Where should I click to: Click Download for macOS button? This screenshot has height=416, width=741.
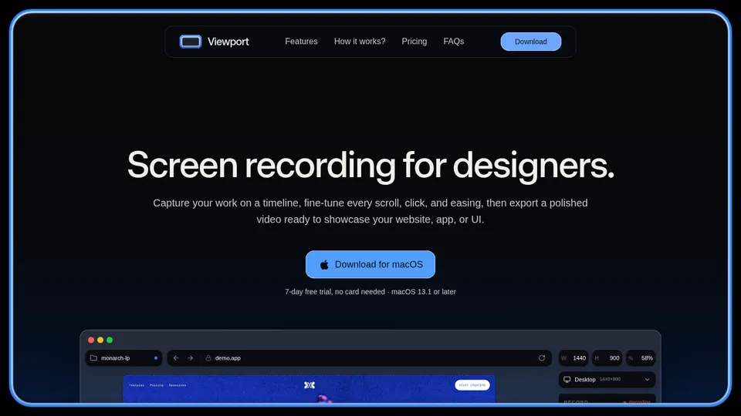click(x=370, y=264)
